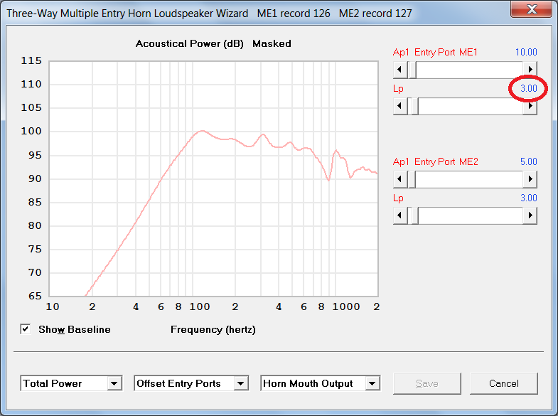Click the Ap1 Entry Port ME2 label

435,162
